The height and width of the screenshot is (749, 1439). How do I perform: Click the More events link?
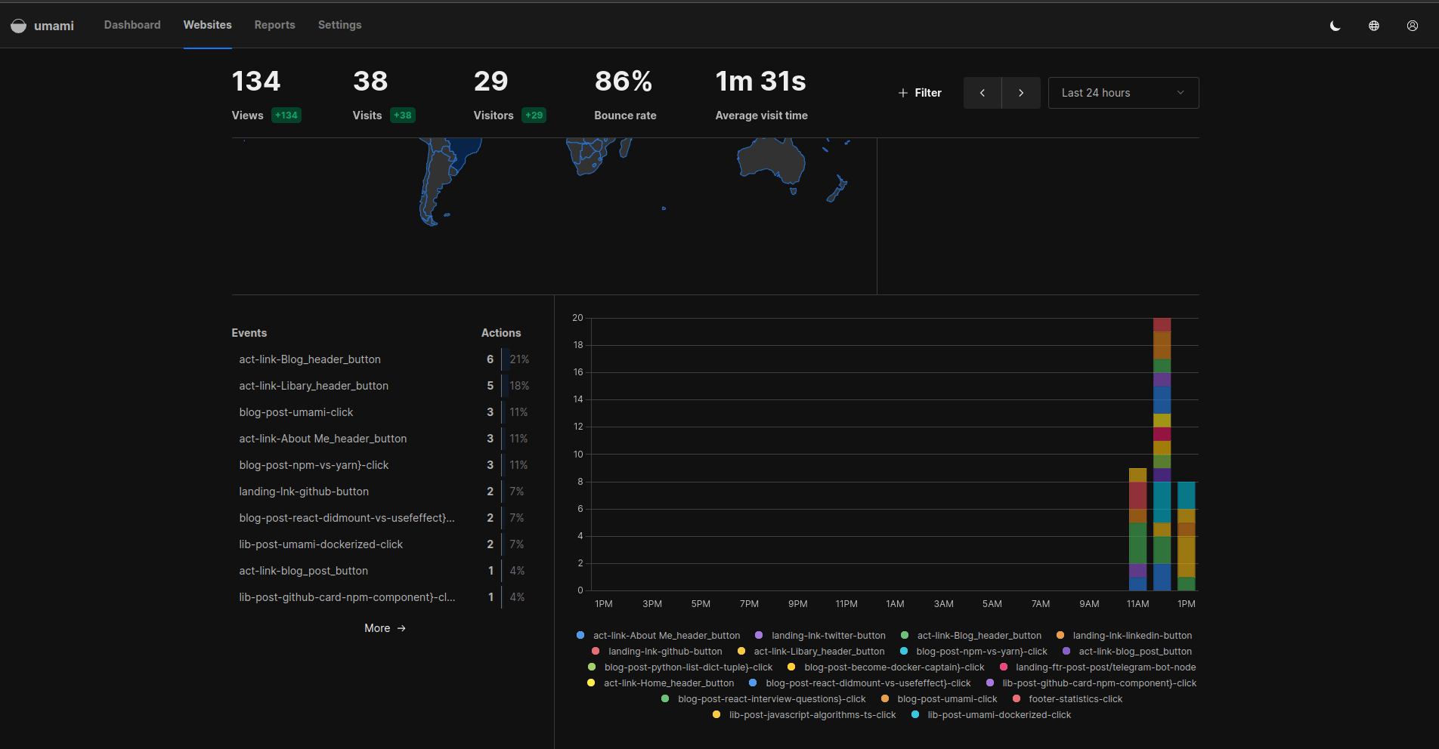click(385, 628)
